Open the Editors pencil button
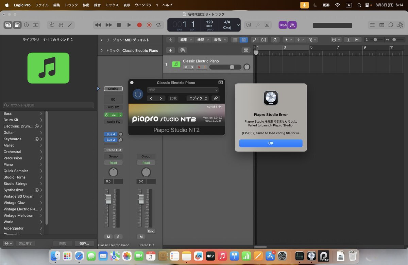408x265 pixels. click(70, 25)
